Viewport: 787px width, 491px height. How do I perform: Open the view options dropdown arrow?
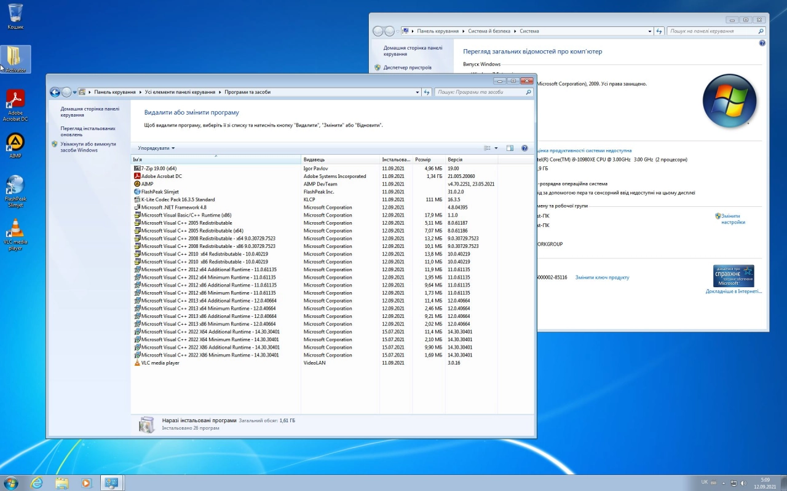(x=496, y=148)
